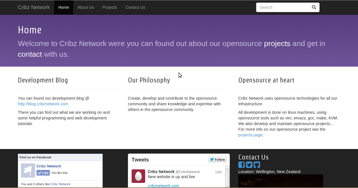This screenshot has width=358, height=188.
Task: Click the Cribz Network brand logo text
Action: point(34,7)
